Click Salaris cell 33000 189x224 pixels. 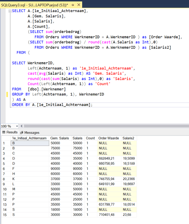[x=78, y=184]
